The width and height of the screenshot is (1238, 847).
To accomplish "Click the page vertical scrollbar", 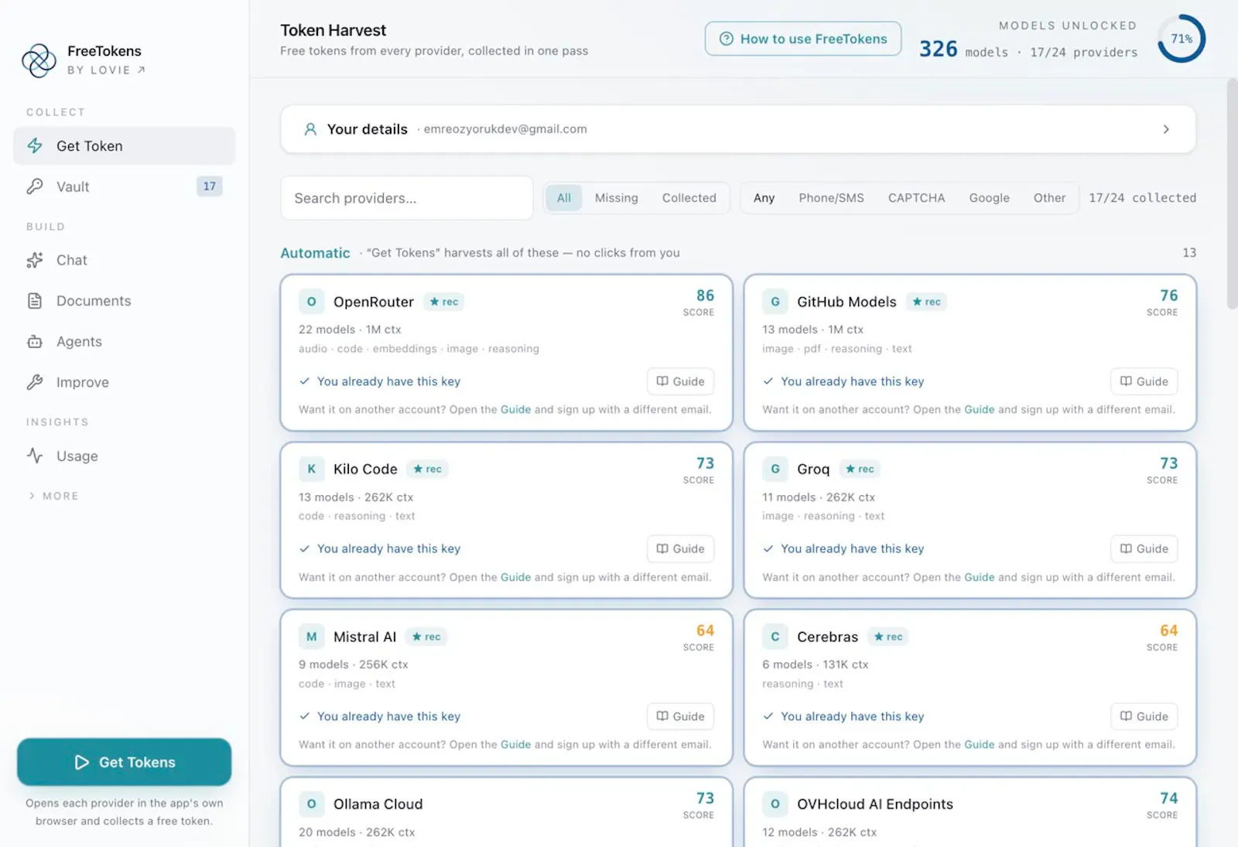I will [1232, 193].
